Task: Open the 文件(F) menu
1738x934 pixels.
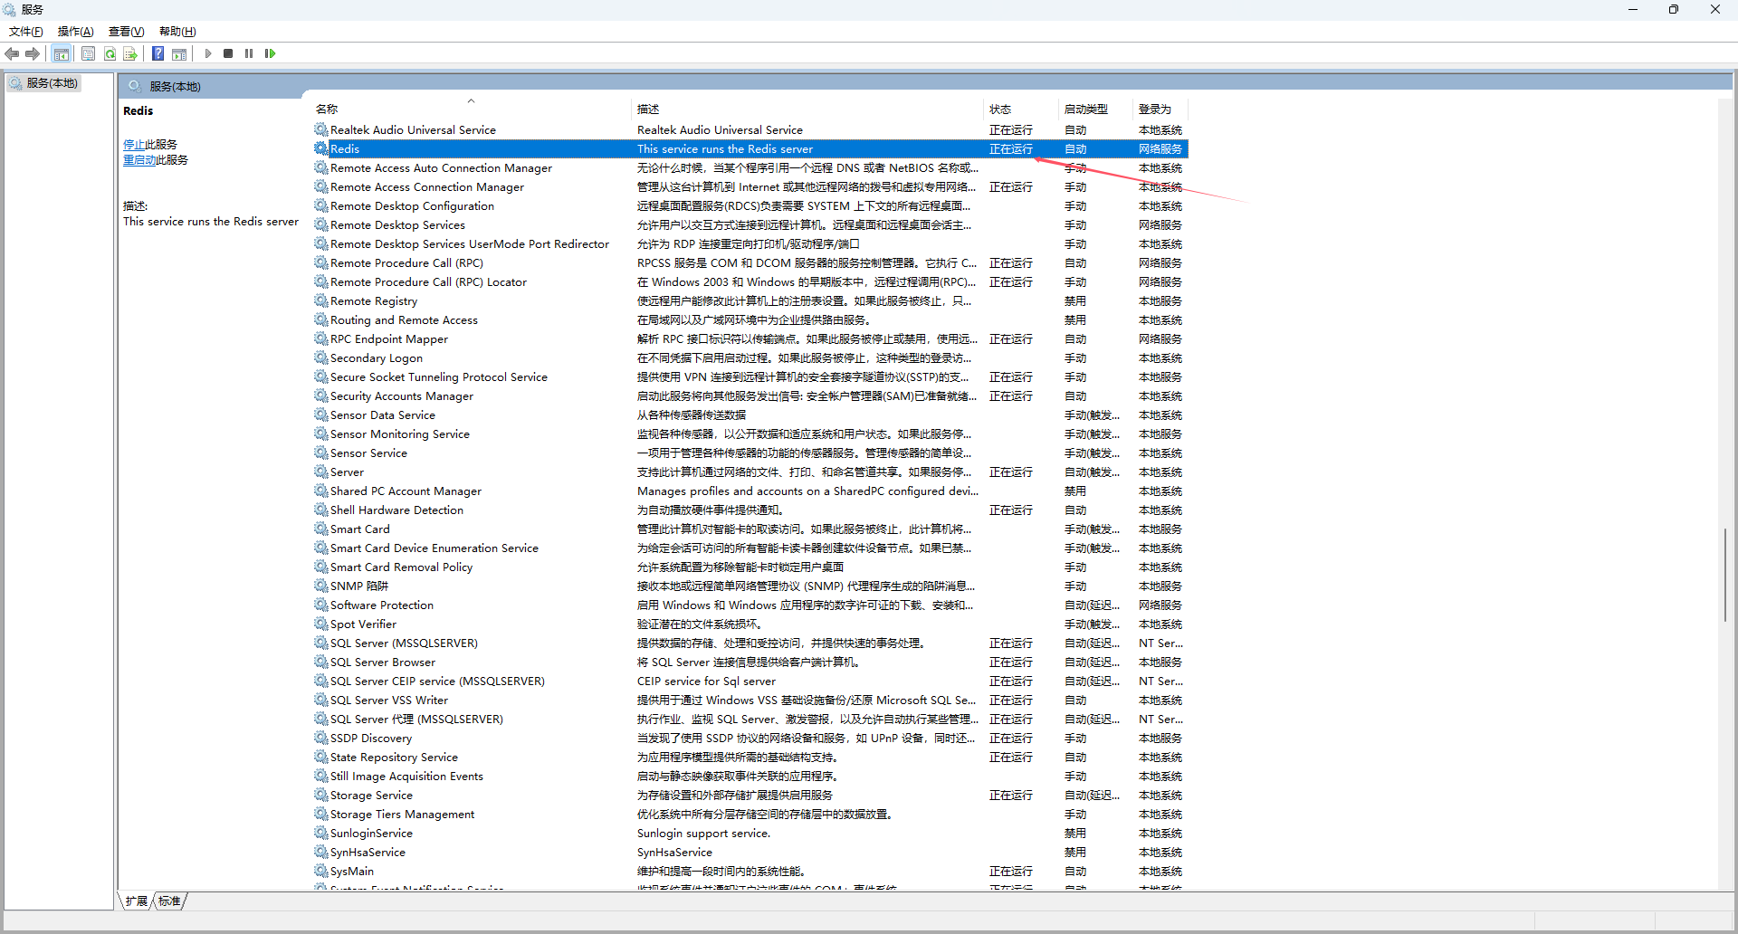Action: click(x=26, y=32)
